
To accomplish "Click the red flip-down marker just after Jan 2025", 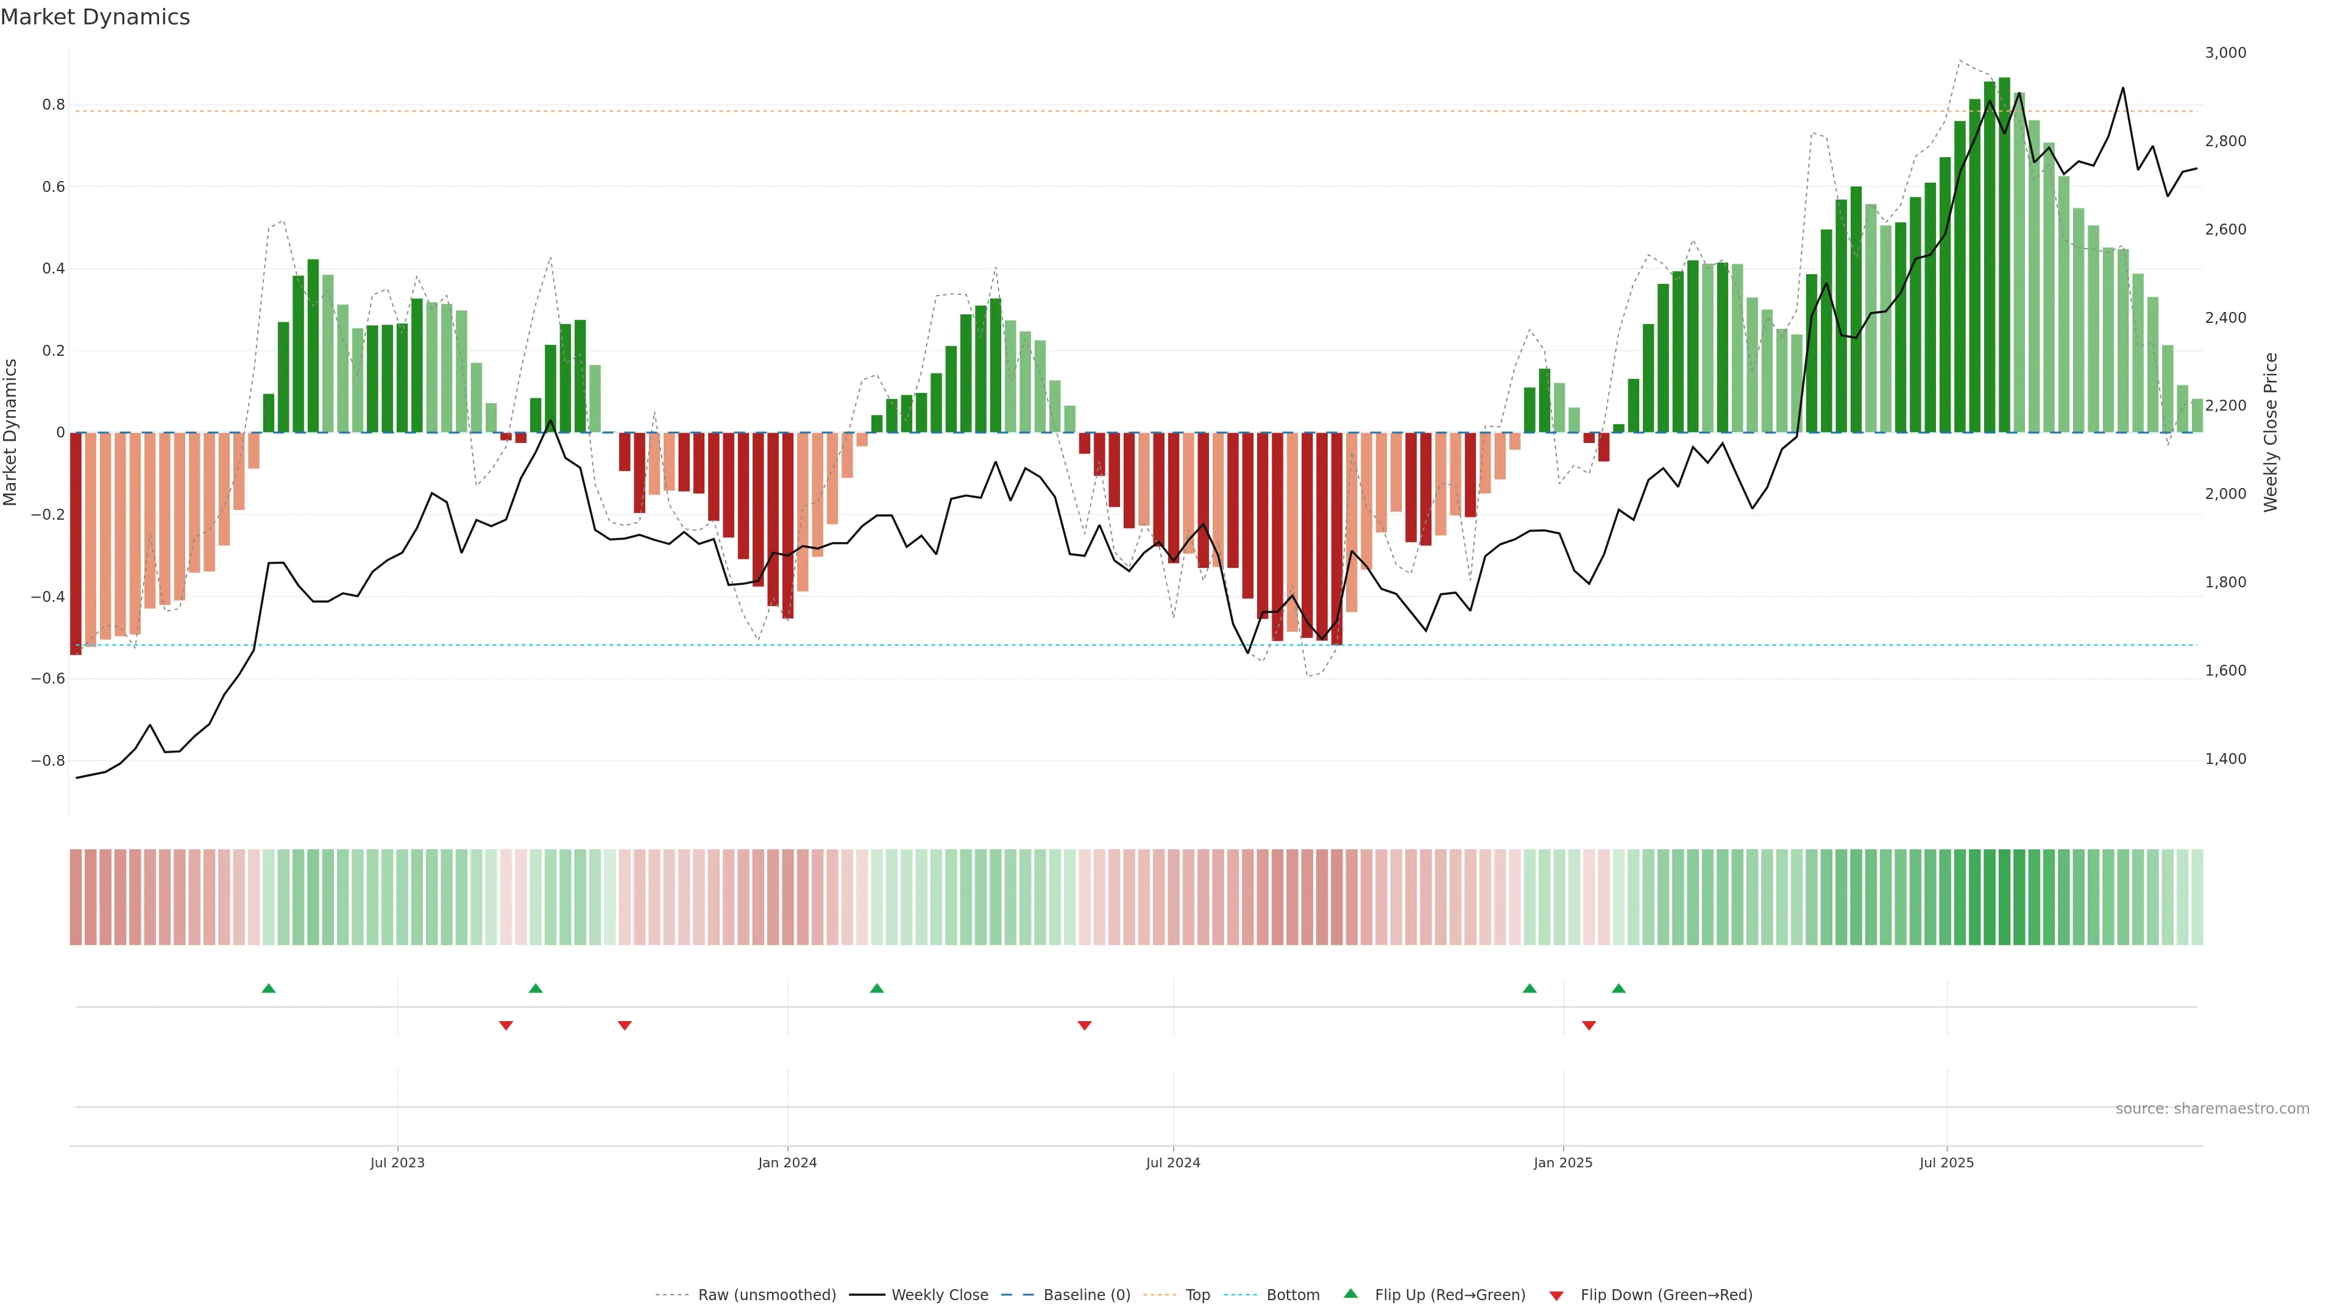I will [x=1589, y=1025].
